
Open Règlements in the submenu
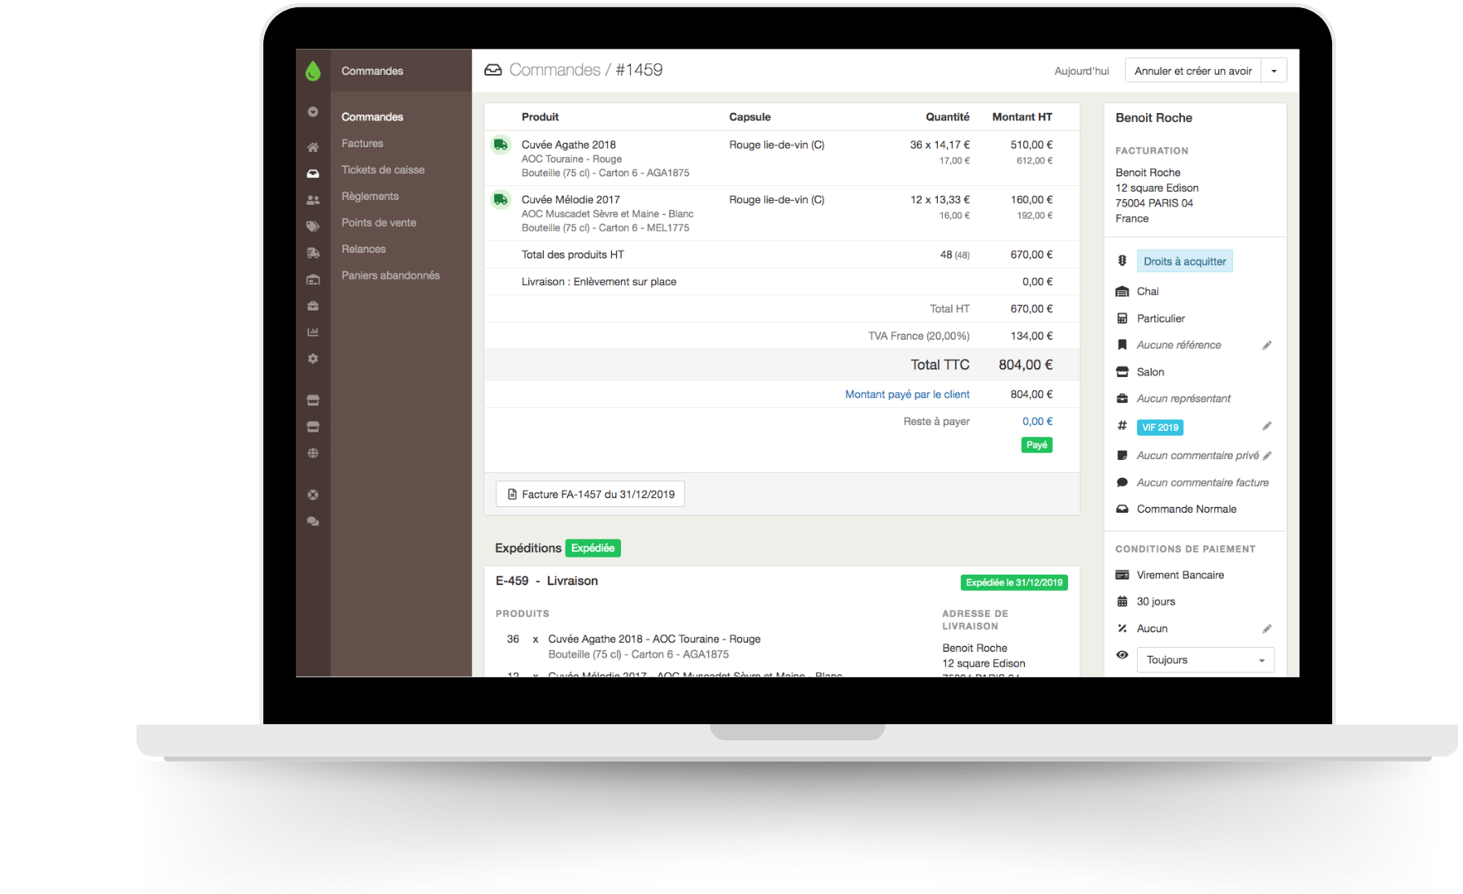point(370,196)
